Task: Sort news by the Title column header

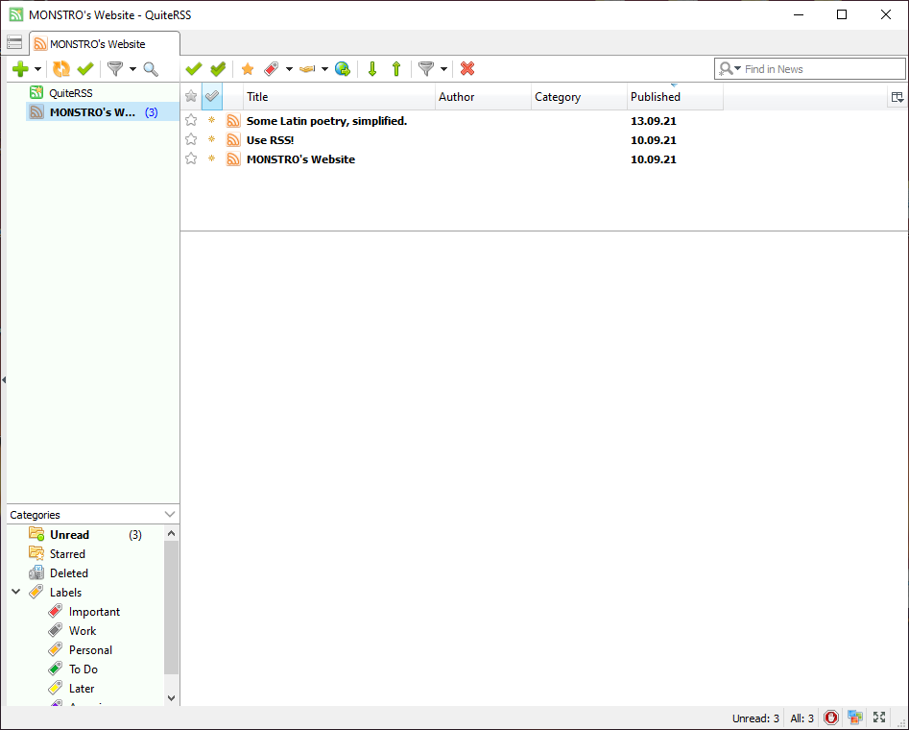Action: tap(339, 97)
